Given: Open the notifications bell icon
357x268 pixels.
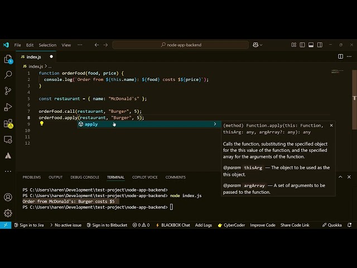Looking at the screenshot, I should tap(350, 225).
